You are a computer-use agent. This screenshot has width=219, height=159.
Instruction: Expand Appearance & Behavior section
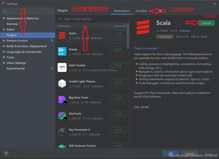4,18
